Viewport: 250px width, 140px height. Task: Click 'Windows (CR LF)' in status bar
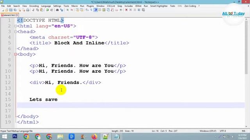pyautogui.click(x=208, y=131)
